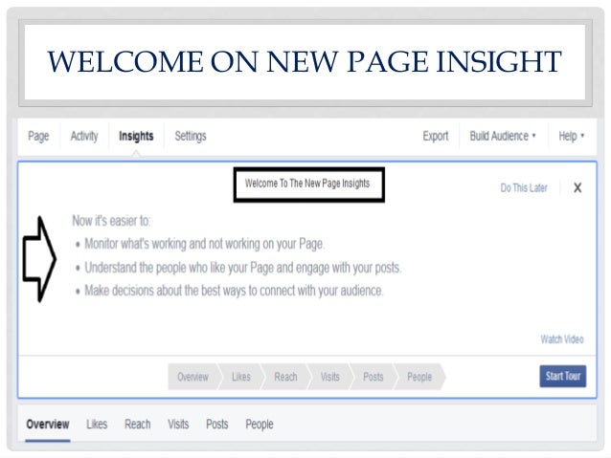The height and width of the screenshot is (458, 611).
Task: Click the 'Now it's easier to:' text
Action: tap(111, 221)
